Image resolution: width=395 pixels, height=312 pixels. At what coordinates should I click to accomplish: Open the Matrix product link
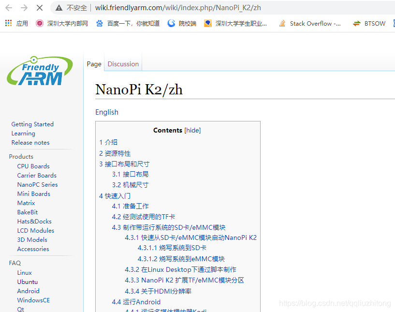pos(26,203)
